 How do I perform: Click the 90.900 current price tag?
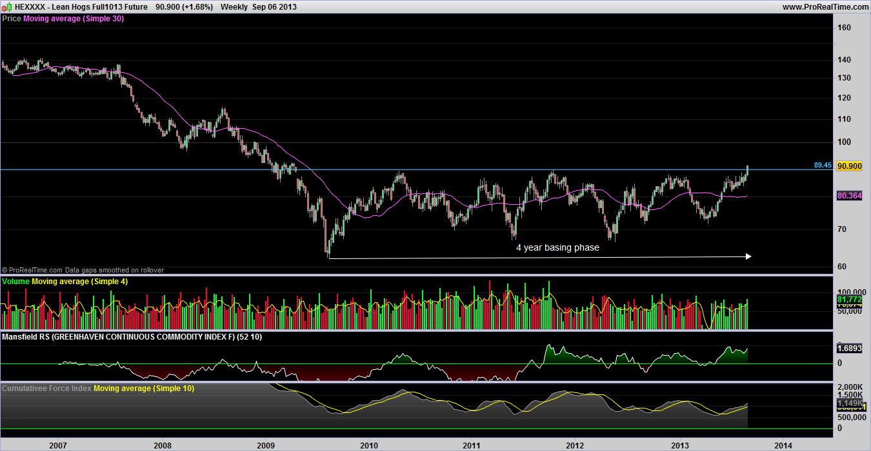pyautogui.click(x=849, y=166)
